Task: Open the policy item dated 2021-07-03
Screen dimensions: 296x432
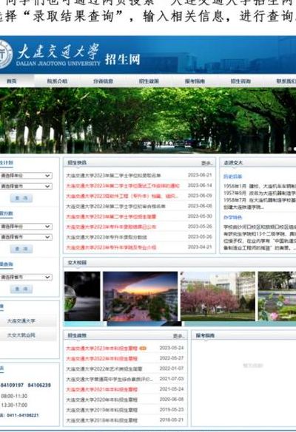Action: pos(109,379)
